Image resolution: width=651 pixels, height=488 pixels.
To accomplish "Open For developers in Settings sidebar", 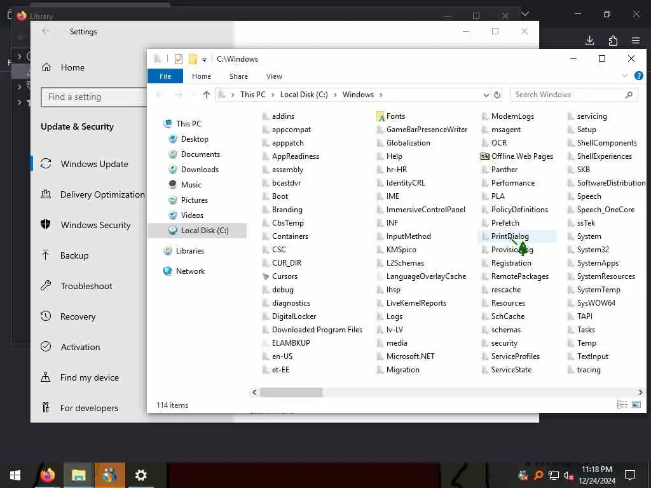I will pyautogui.click(x=89, y=408).
